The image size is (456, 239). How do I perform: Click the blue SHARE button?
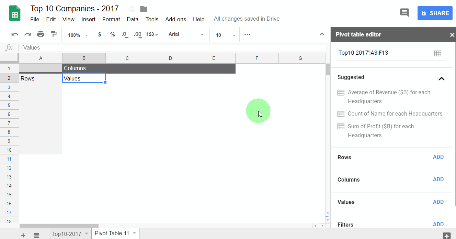435,13
